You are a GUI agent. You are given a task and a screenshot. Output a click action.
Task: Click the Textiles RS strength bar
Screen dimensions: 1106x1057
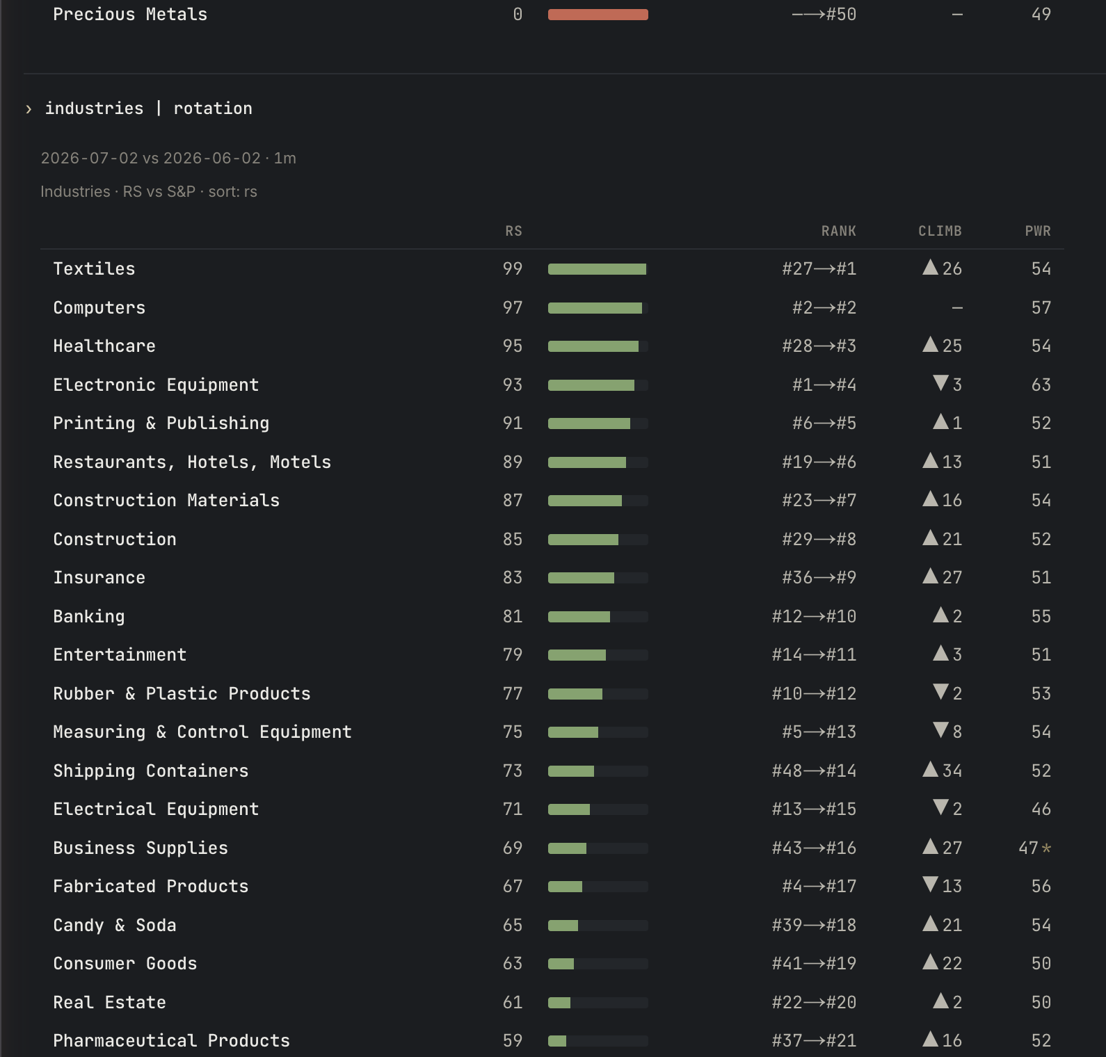[x=598, y=269]
